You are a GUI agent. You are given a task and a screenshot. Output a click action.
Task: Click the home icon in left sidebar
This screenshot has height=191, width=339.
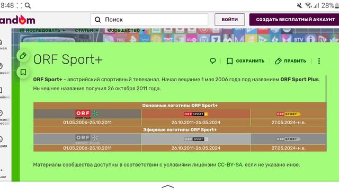coord(1,42)
